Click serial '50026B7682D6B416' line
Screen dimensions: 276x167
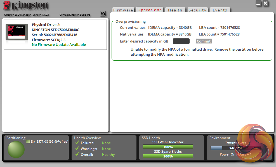(x=55, y=35)
